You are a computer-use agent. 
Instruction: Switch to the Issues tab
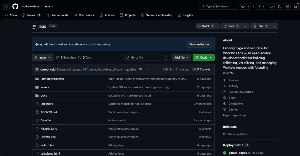click(x=31, y=15)
